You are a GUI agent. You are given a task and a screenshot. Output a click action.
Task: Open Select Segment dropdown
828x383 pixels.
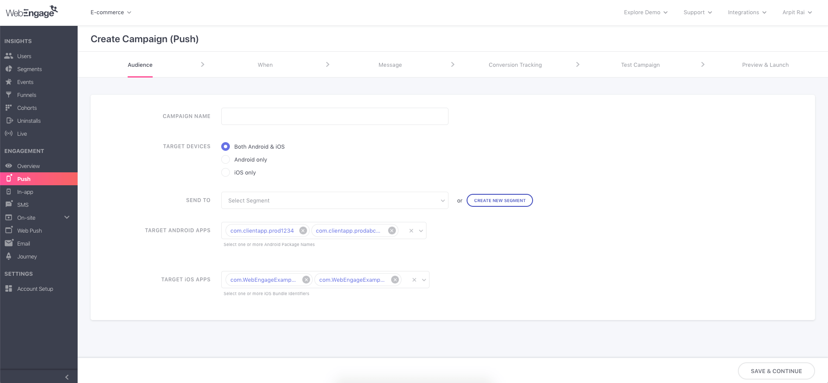(335, 200)
